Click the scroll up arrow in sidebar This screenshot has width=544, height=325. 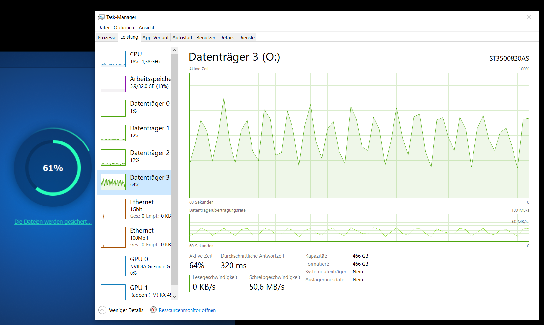click(175, 51)
